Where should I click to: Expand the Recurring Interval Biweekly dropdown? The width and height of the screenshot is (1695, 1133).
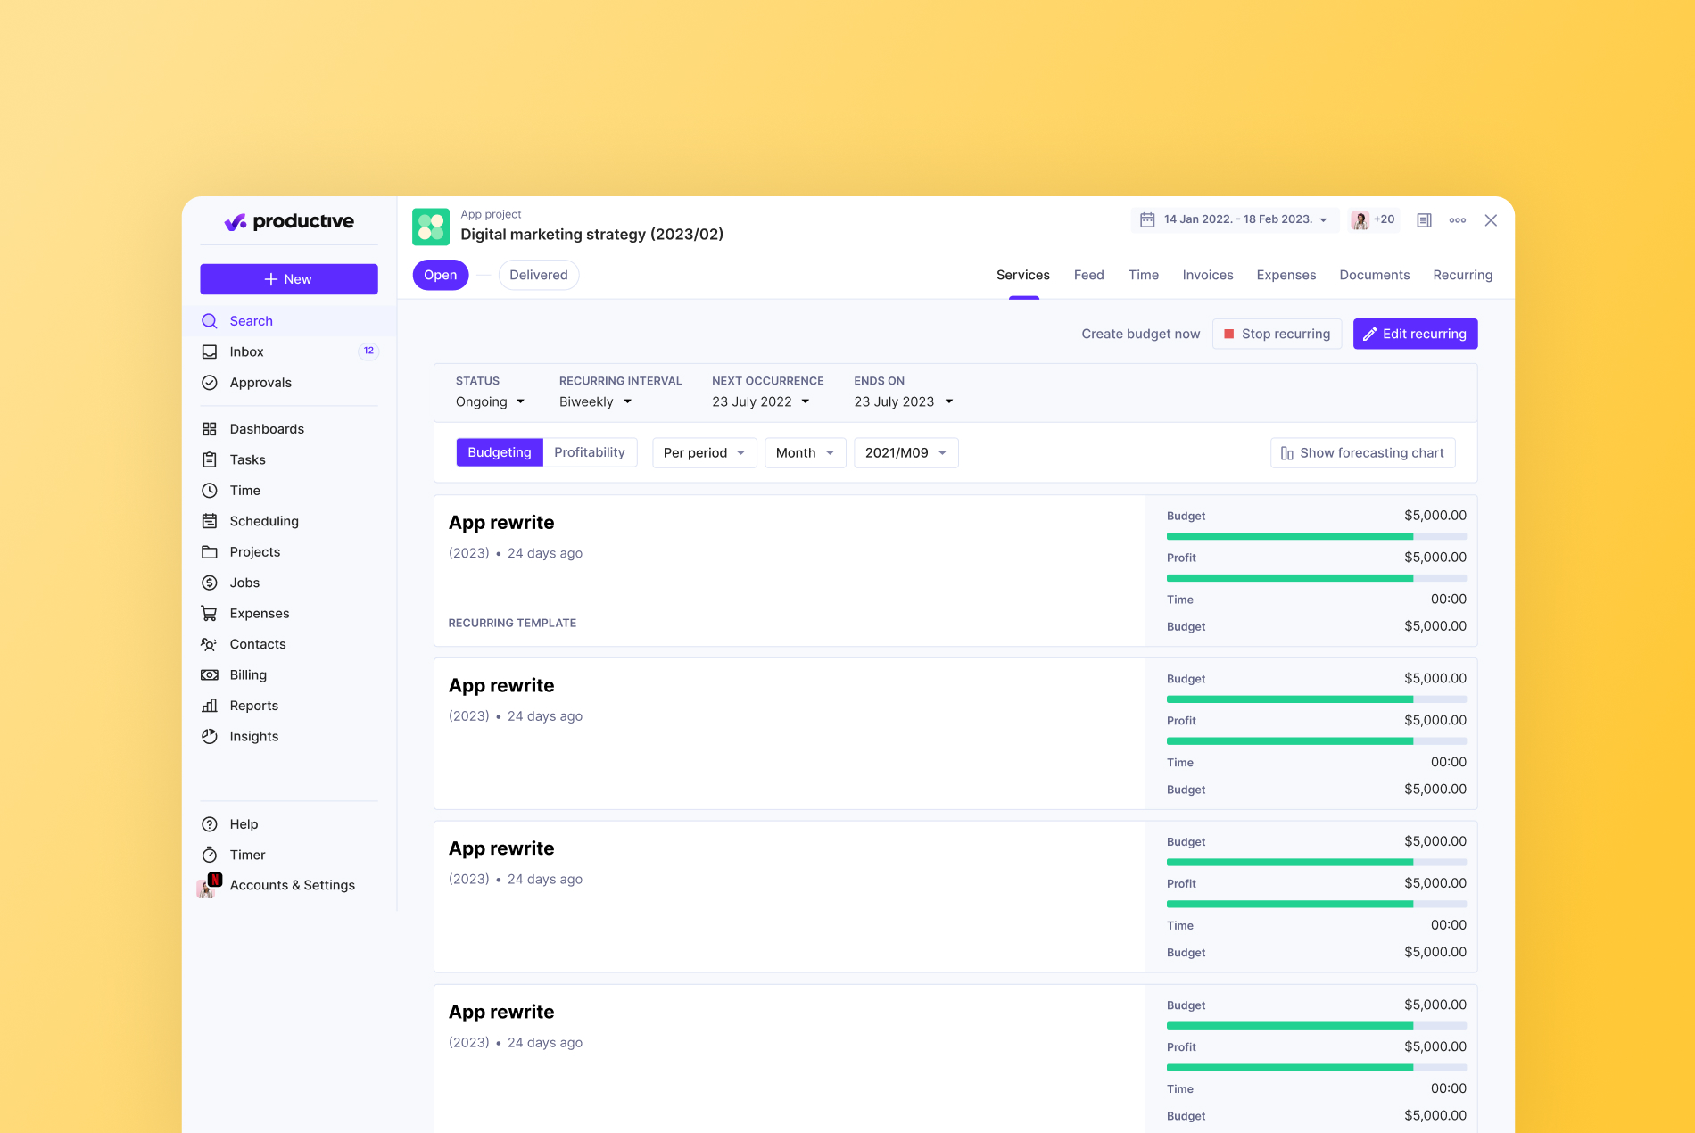point(595,401)
